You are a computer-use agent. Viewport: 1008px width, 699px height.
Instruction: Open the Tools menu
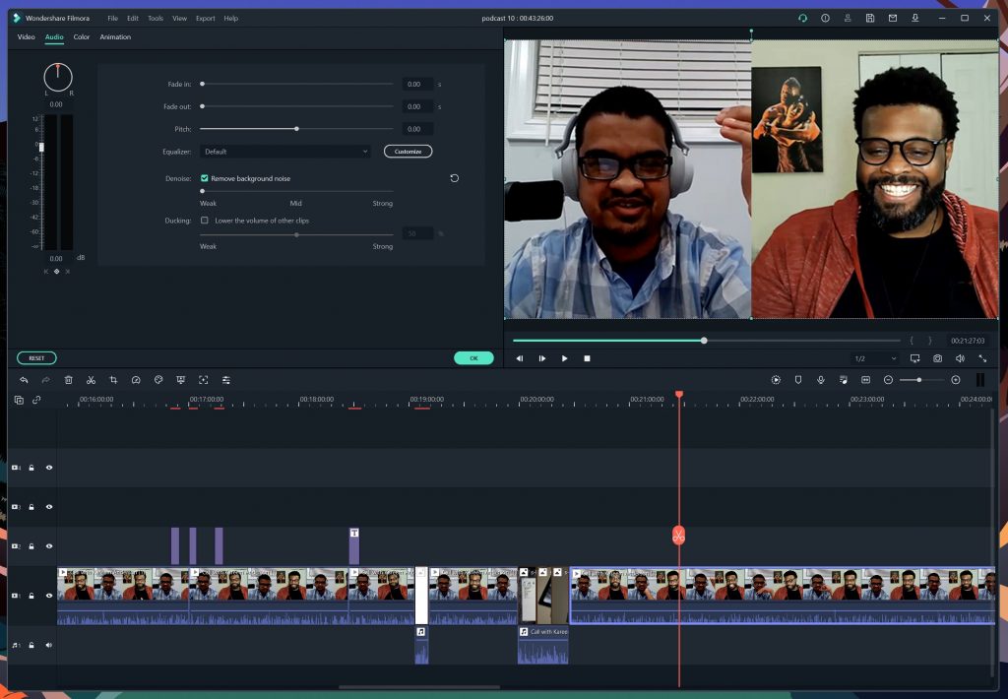(156, 18)
